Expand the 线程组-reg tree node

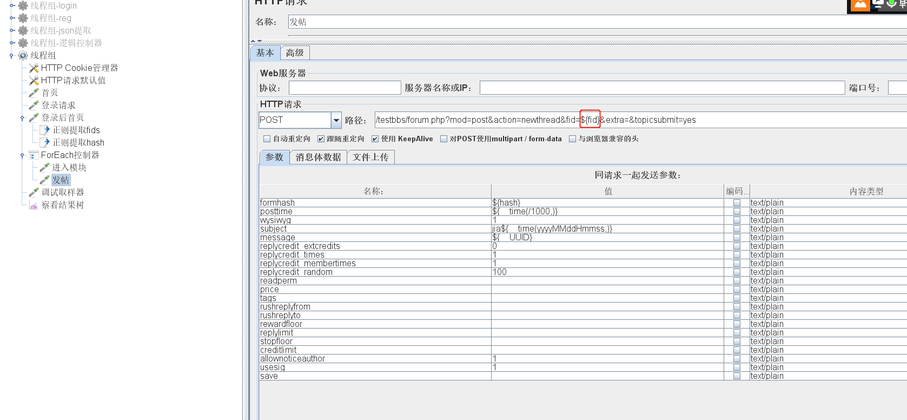click(11, 18)
